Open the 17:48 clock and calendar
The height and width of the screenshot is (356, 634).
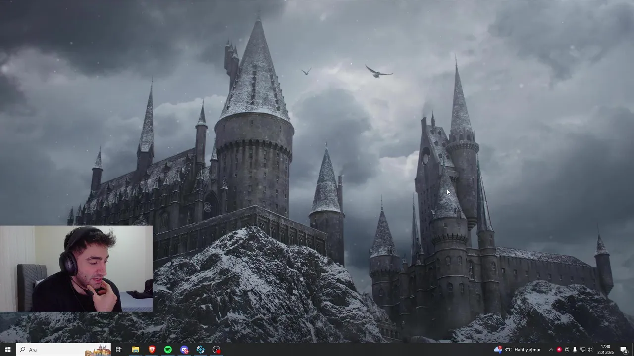(x=605, y=350)
